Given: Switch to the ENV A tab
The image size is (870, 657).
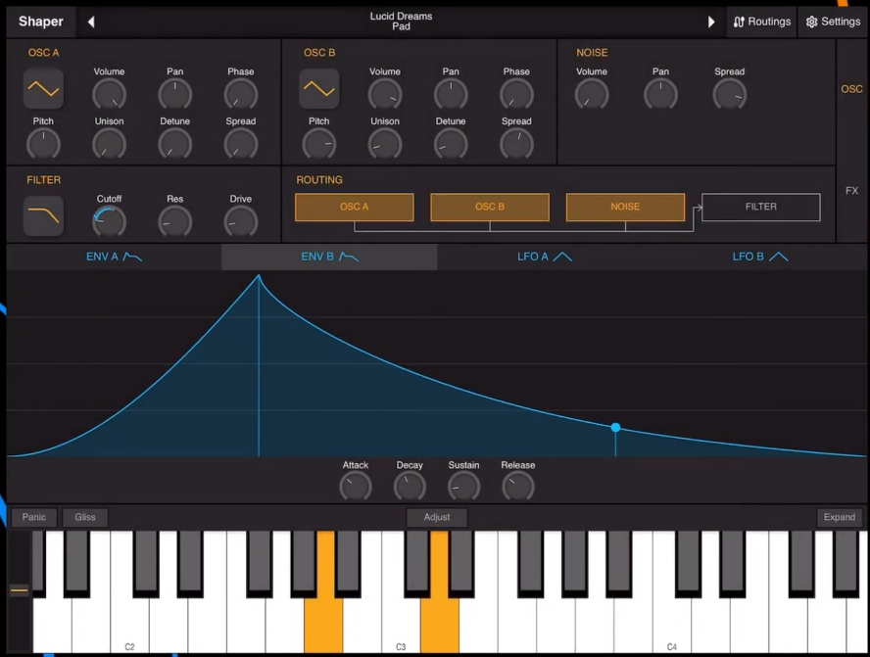Looking at the screenshot, I should [114, 257].
